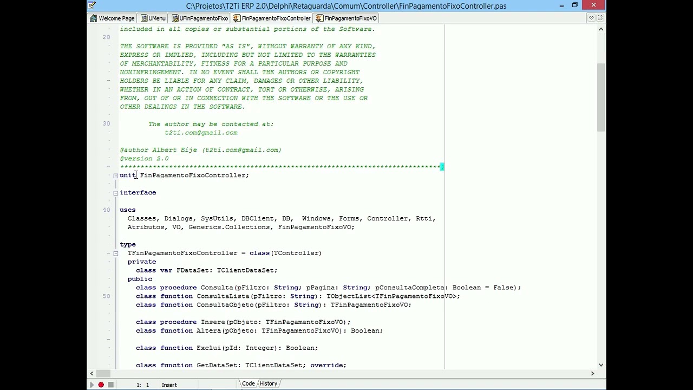Collapse the interface section fold
The image size is (693, 390).
(115, 193)
